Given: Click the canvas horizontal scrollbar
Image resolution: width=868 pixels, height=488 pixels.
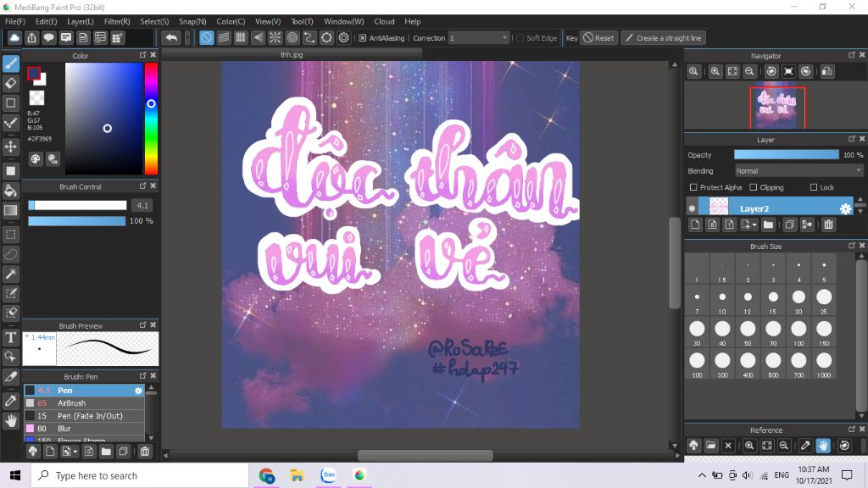Looking at the screenshot, I should click(426, 455).
